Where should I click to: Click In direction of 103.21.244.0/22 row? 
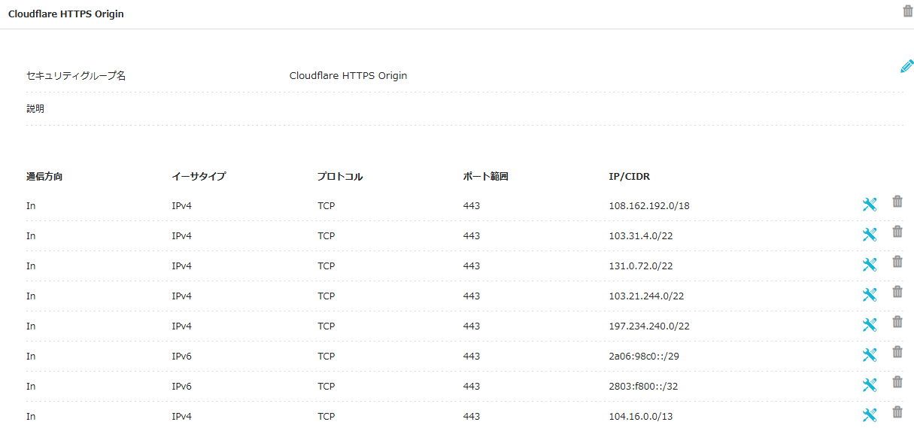[31, 296]
